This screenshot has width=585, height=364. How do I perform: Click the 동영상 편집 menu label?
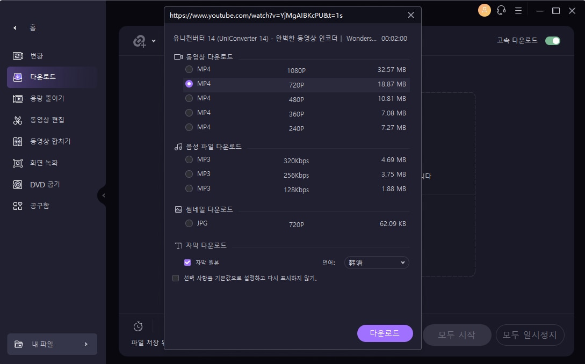(47, 120)
